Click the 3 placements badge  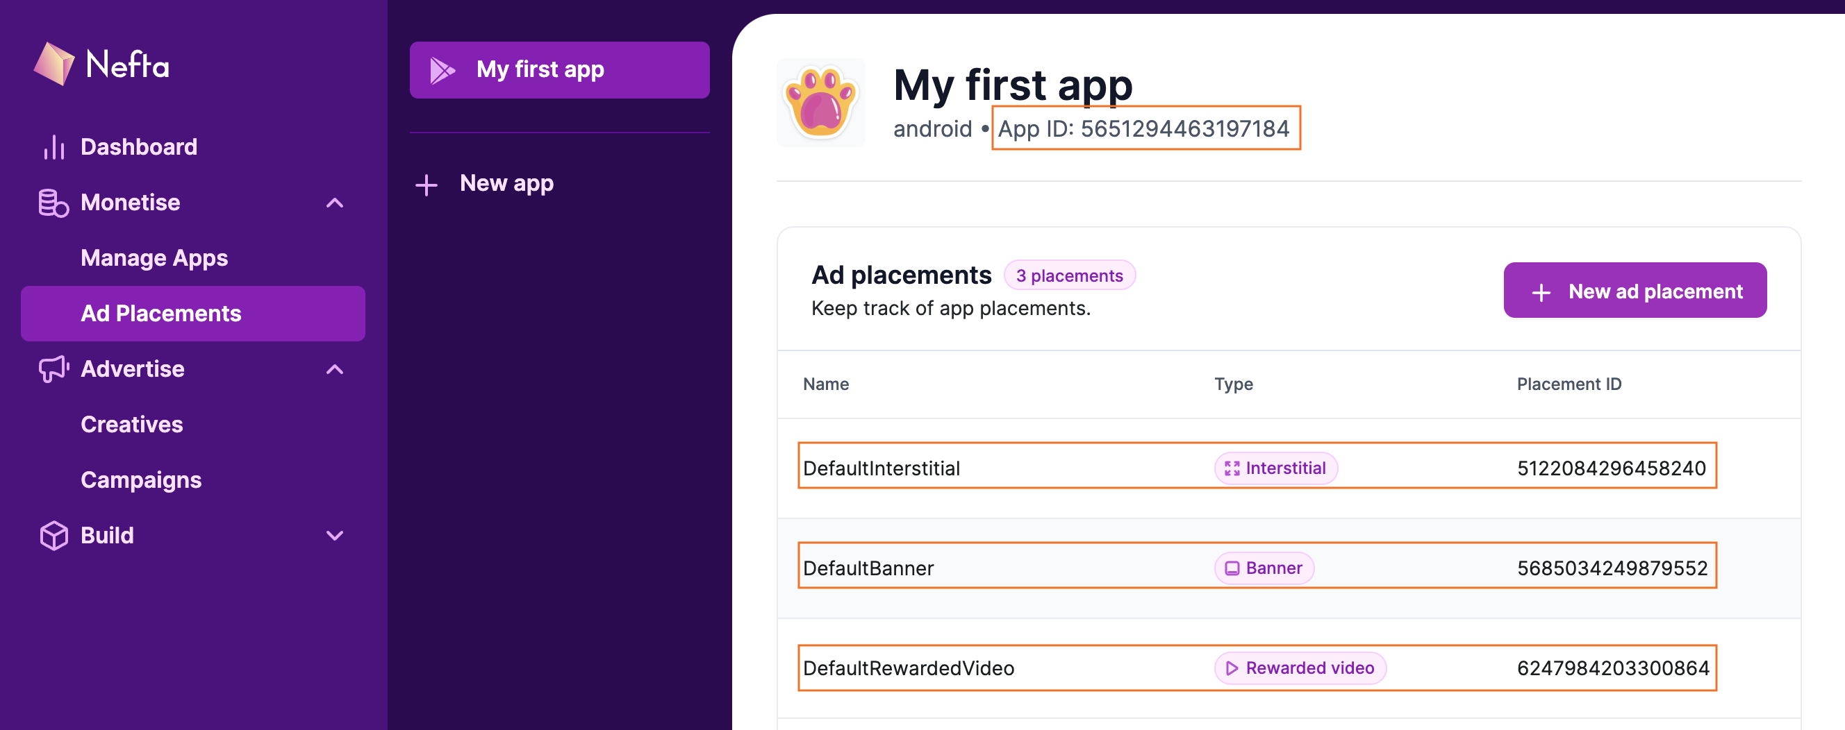tap(1069, 275)
